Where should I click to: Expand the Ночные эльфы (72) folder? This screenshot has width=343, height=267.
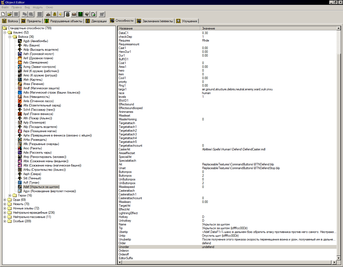click(x=5, y=208)
